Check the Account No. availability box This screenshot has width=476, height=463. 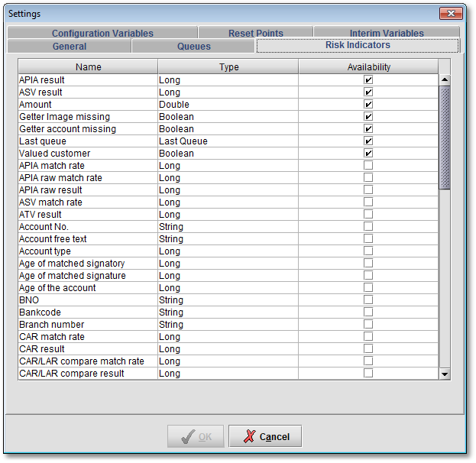point(368,226)
